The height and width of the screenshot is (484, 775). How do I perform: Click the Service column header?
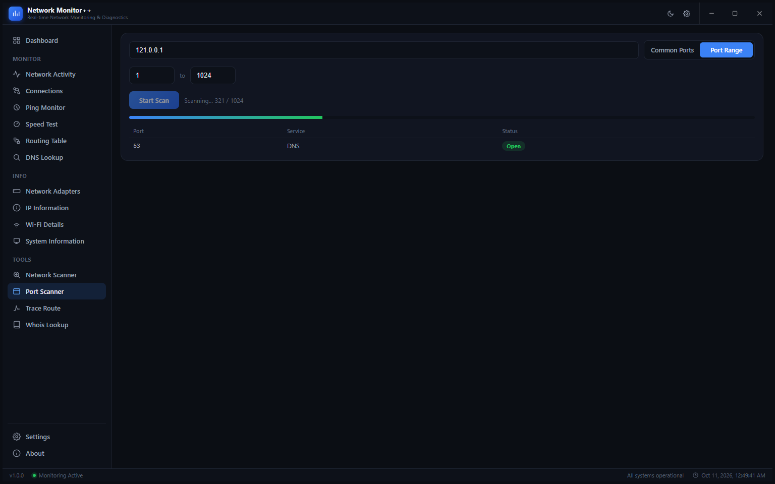coord(296,131)
